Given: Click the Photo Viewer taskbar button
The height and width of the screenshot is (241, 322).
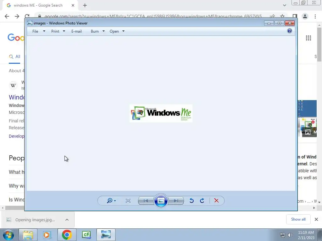Looking at the screenshot, I should pyautogui.click(x=106, y=235).
